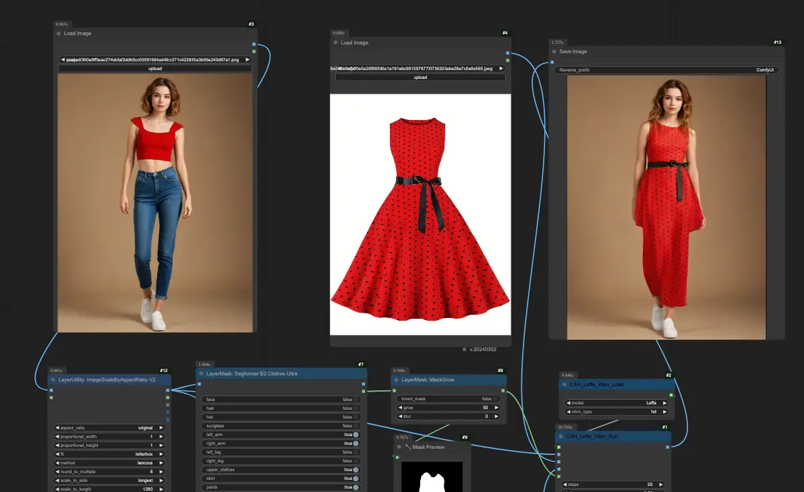The image size is (804, 492).
Task: Collapse the LayerMask: MaskGrow node
Action: (398, 379)
